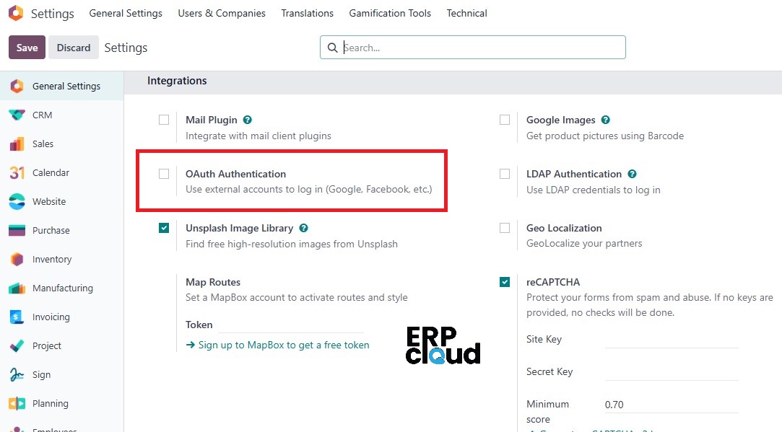Click the Odoo Settings app logo icon

coord(16,13)
